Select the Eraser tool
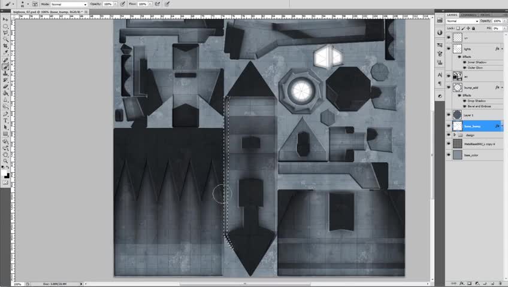This screenshot has height=287, width=508. [x=5, y=87]
